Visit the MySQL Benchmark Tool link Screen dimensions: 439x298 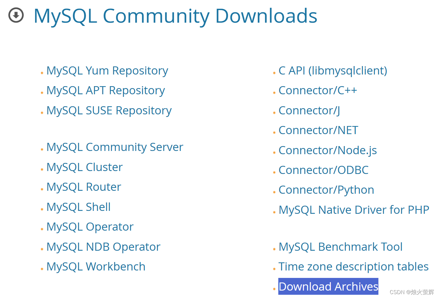(341, 247)
